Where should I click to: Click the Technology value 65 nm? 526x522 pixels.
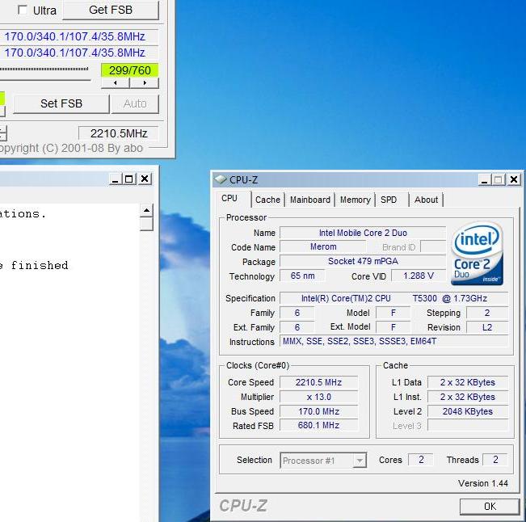click(x=302, y=276)
